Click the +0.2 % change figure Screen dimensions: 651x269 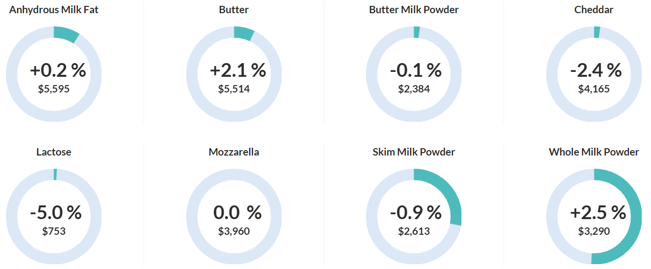point(58,70)
